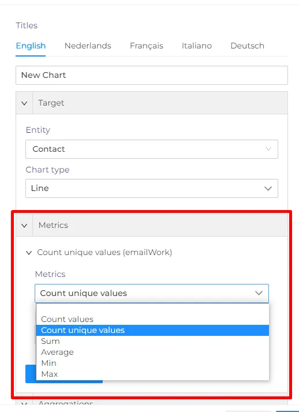Open the Chart type dropdown showing Line
This screenshot has width=299, height=412.
[x=152, y=188]
